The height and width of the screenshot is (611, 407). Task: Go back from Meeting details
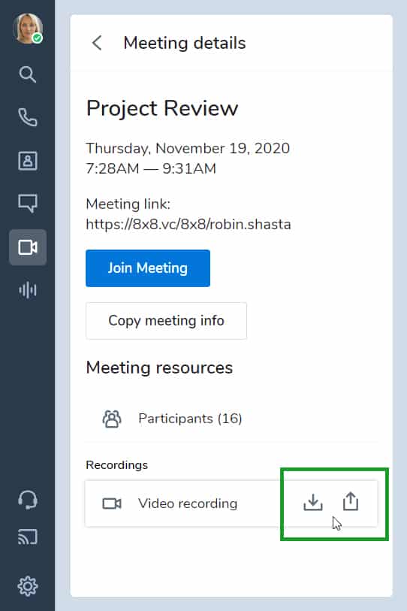click(x=97, y=43)
